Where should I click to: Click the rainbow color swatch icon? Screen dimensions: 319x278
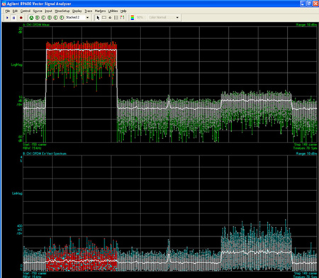pyautogui.click(x=133, y=18)
